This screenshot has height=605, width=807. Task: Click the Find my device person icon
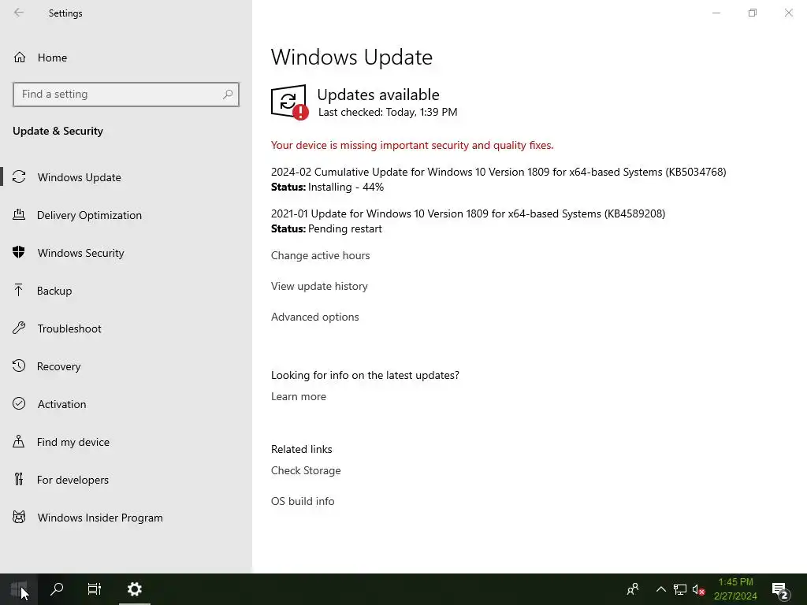[19, 441]
